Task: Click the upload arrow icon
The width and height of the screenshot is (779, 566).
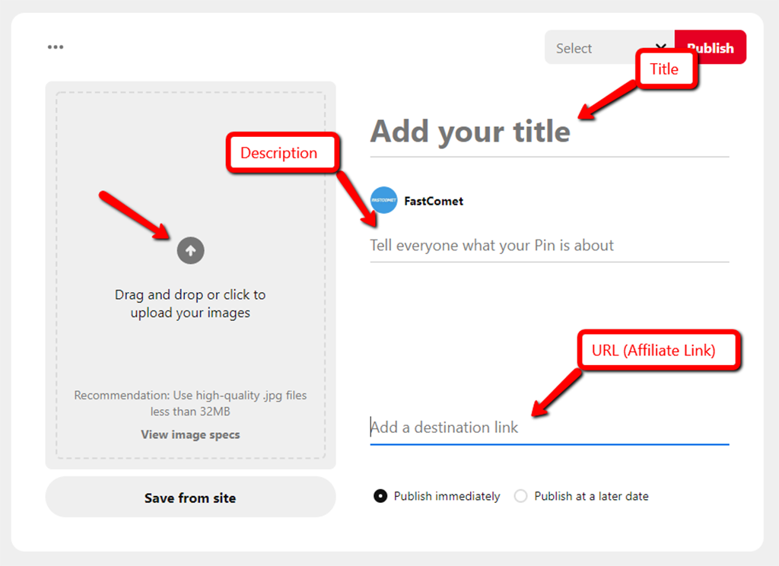Action: click(191, 250)
